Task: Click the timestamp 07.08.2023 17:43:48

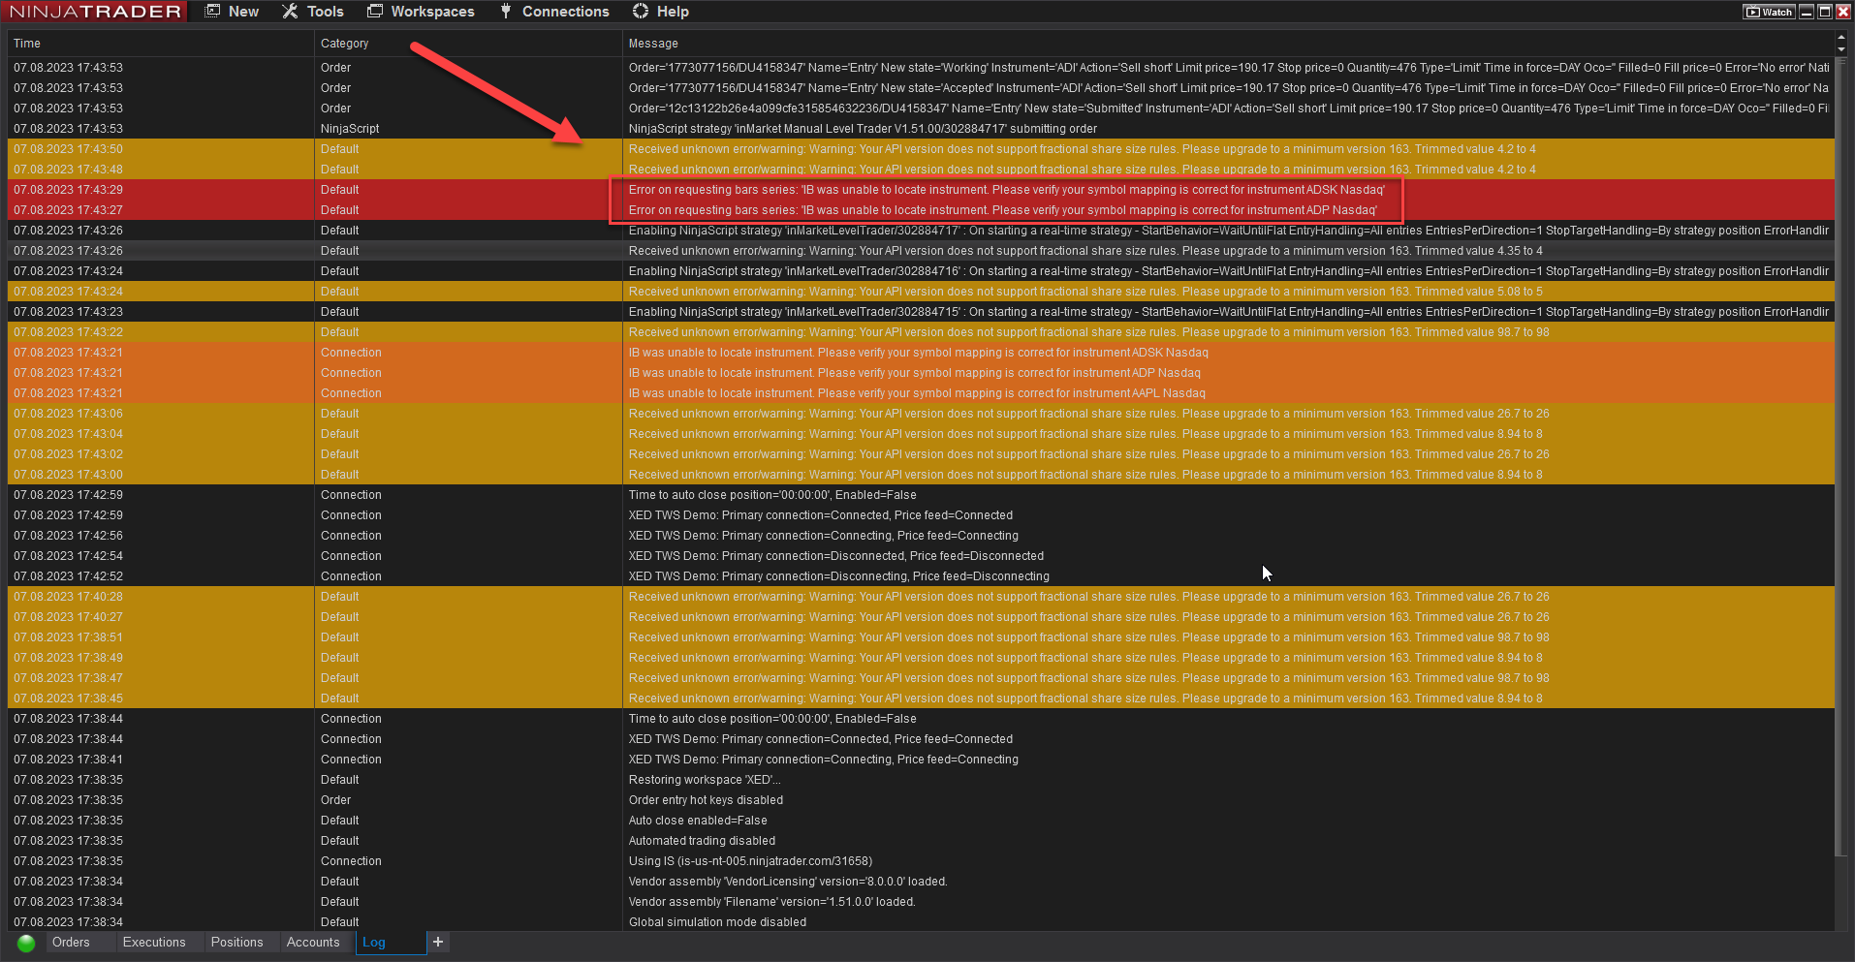Action: [68, 170]
